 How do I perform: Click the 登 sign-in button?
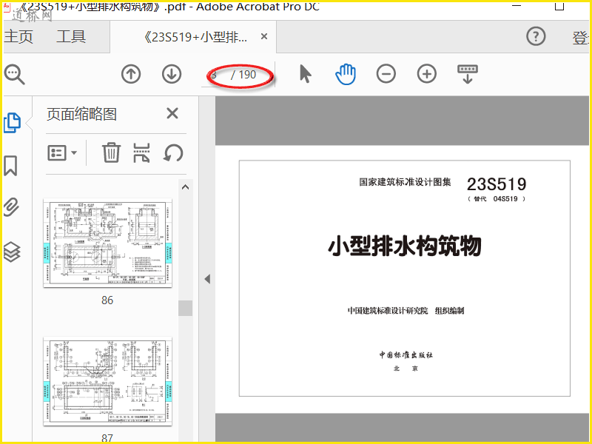pyautogui.click(x=581, y=38)
